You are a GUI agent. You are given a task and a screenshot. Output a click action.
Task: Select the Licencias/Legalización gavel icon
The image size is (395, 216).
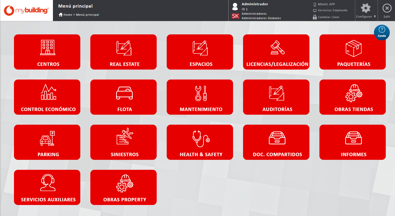[x=277, y=48]
